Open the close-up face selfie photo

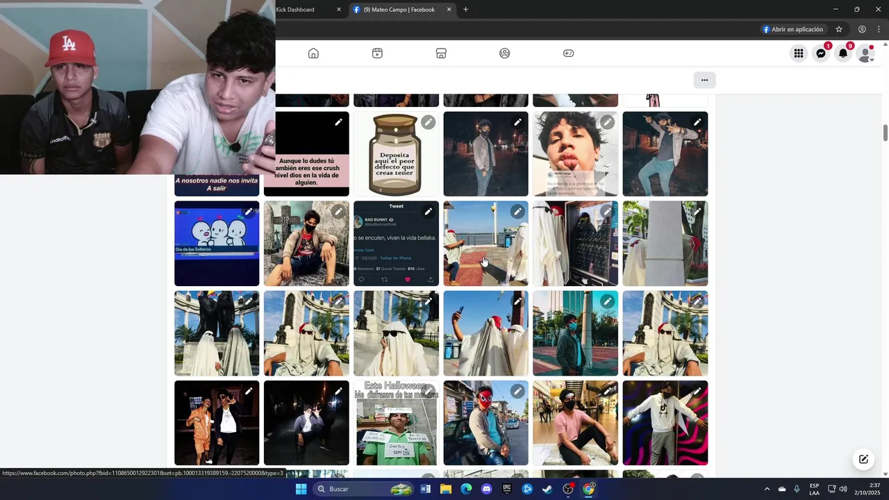[575, 154]
